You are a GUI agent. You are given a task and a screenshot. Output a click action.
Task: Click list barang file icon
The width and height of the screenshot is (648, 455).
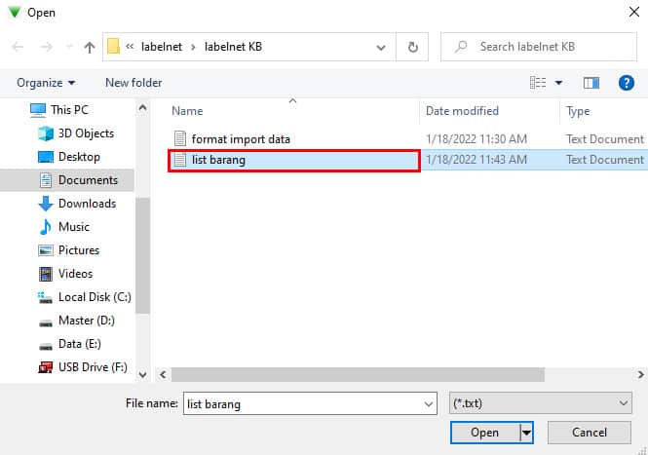(179, 160)
